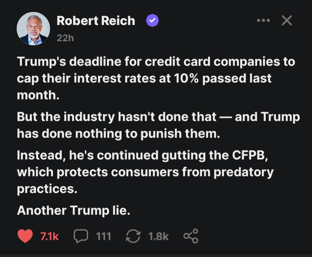
Task: Like the post with the heart icon
Action: click(x=25, y=236)
